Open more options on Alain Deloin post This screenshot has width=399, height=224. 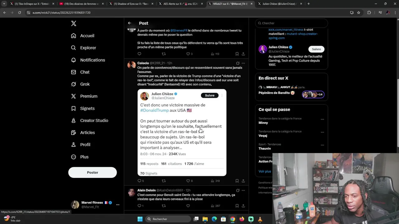243,190
